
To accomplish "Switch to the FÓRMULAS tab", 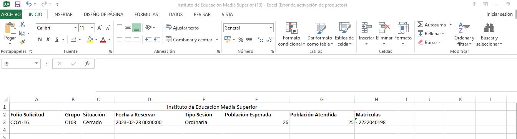I will [146, 15].
